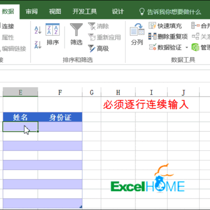
Task: Open the 排序 sort dialog
Action: (x=52, y=34)
